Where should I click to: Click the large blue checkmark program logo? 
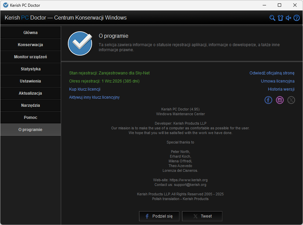click(x=80, y=43)
